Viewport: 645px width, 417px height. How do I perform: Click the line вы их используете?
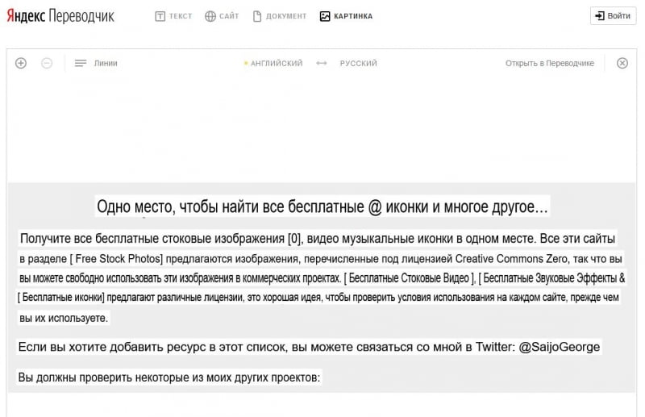[x=64, y=318]
